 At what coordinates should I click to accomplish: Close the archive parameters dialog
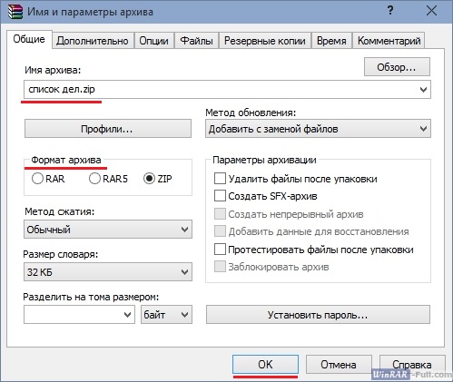(x=431, y=11)
